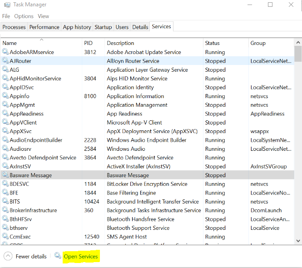Click the gear icon beside BthHFSrv
This screenshot has height=268, width=302.
[x=5, y=218]
